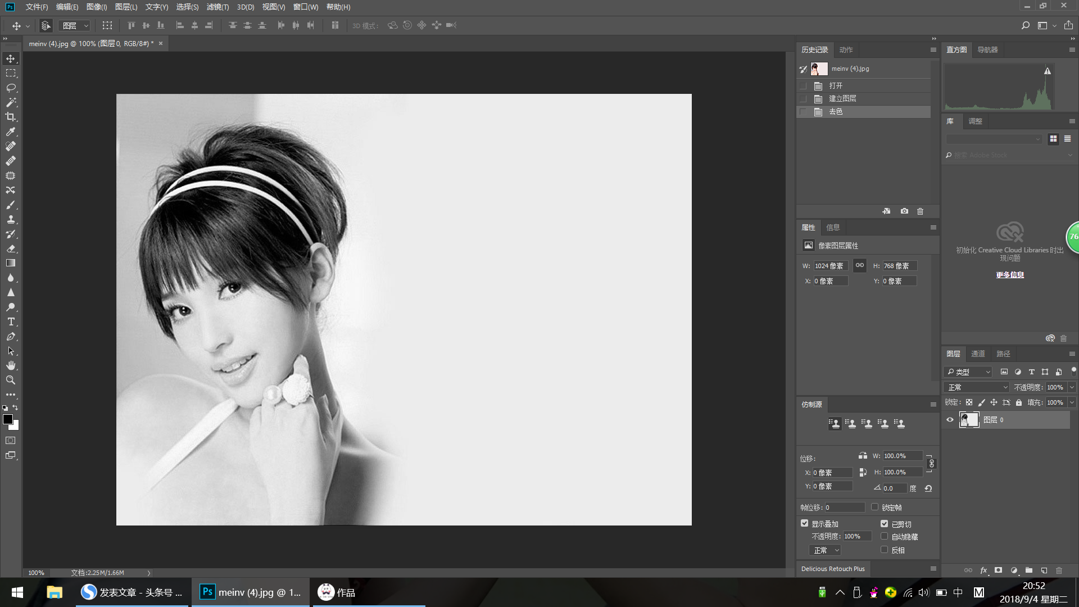This screenshot has height=607, width=1079.
Task: Toggle history brush source for 打开
Action: pyautogui.click(x=803, y=86)
